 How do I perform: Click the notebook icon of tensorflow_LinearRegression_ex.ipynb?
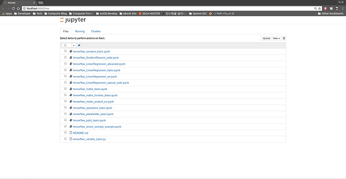[71, 76]
